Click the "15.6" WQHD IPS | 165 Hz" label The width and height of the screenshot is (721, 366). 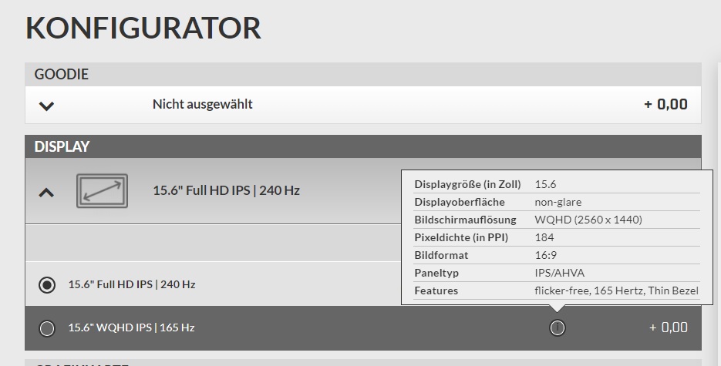131,327
